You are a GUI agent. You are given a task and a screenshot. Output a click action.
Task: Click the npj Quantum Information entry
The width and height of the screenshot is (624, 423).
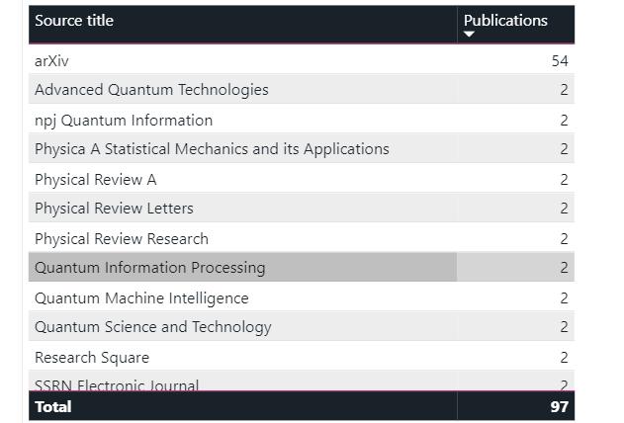[124, 121]
